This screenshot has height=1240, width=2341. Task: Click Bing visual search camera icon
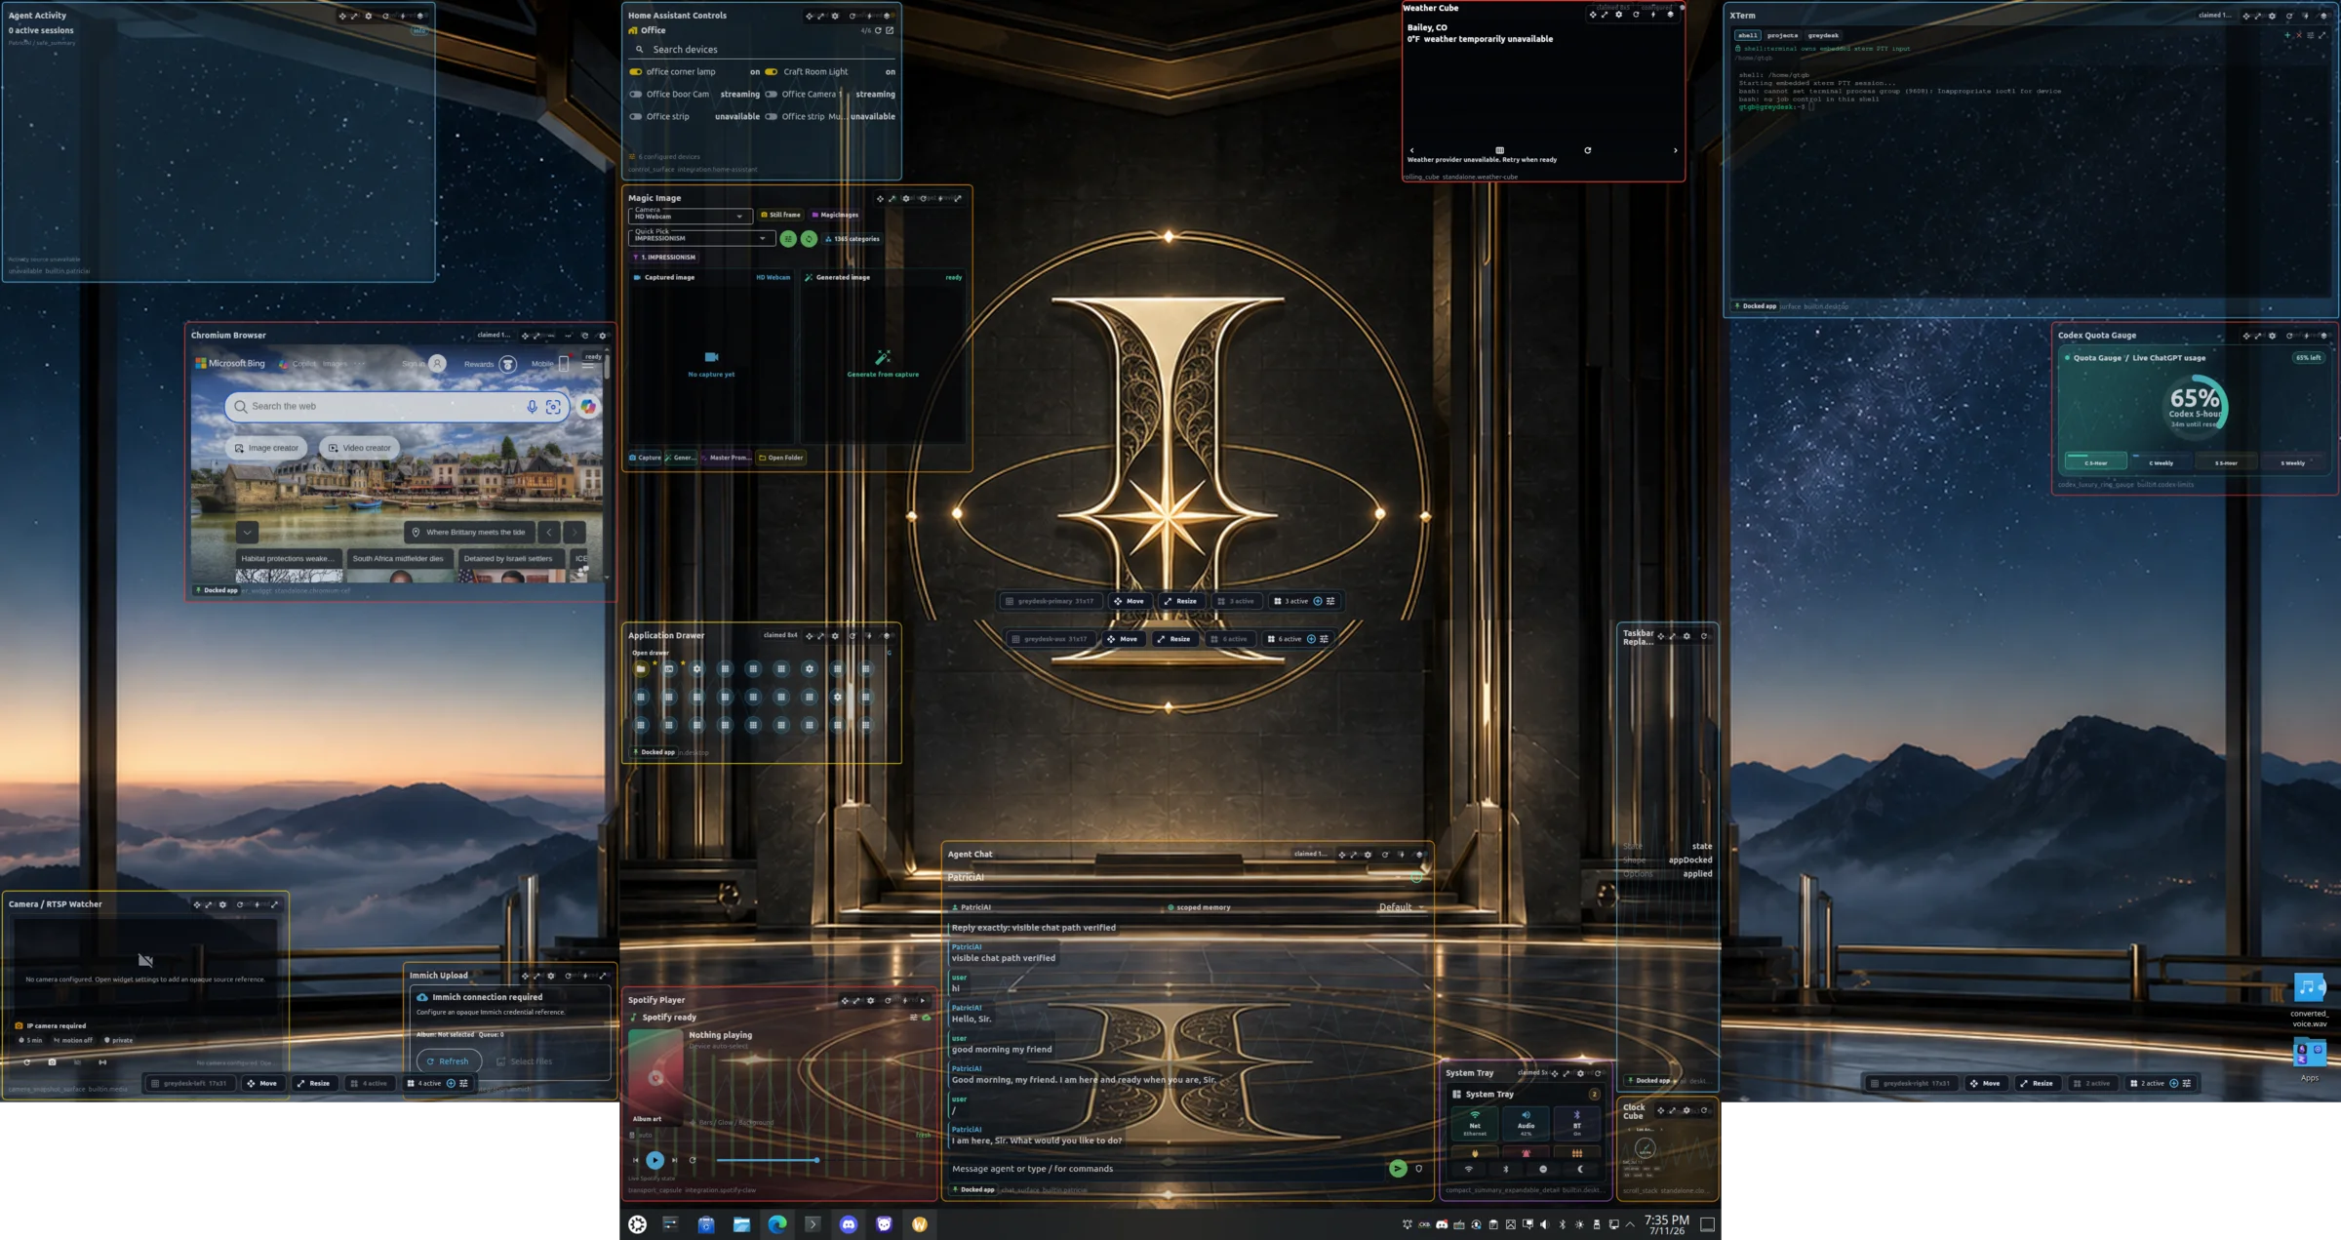(x=553, y=407)
